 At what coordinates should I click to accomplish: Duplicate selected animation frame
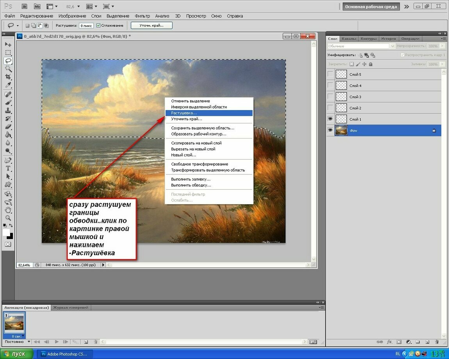click(x=86, y=342)
